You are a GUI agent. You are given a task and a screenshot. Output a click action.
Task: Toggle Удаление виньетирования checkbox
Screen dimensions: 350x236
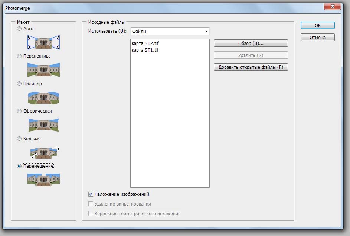click(91, 204)
